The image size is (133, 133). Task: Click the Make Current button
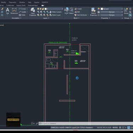pyautogui.click(x=55, y=12)
